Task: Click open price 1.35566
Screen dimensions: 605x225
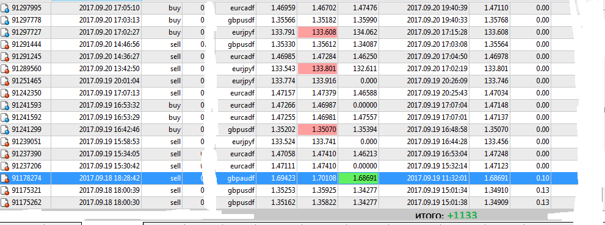Action: coord(283,20)
